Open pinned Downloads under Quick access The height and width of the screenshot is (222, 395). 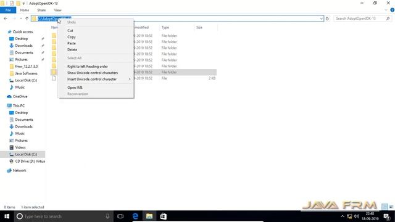23,46
